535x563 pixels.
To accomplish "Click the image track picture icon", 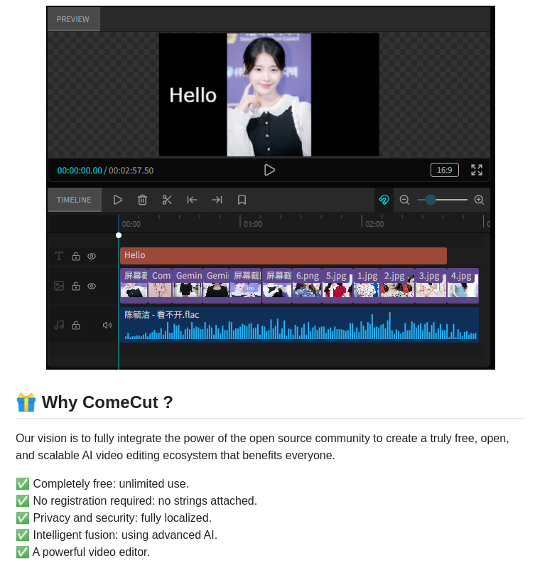I will click(59, 286).
